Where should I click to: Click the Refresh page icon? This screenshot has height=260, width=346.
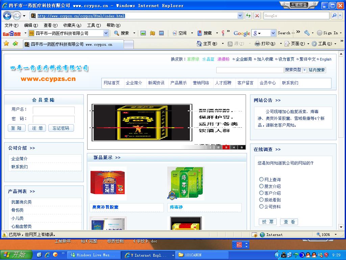[x=248, y=16]
